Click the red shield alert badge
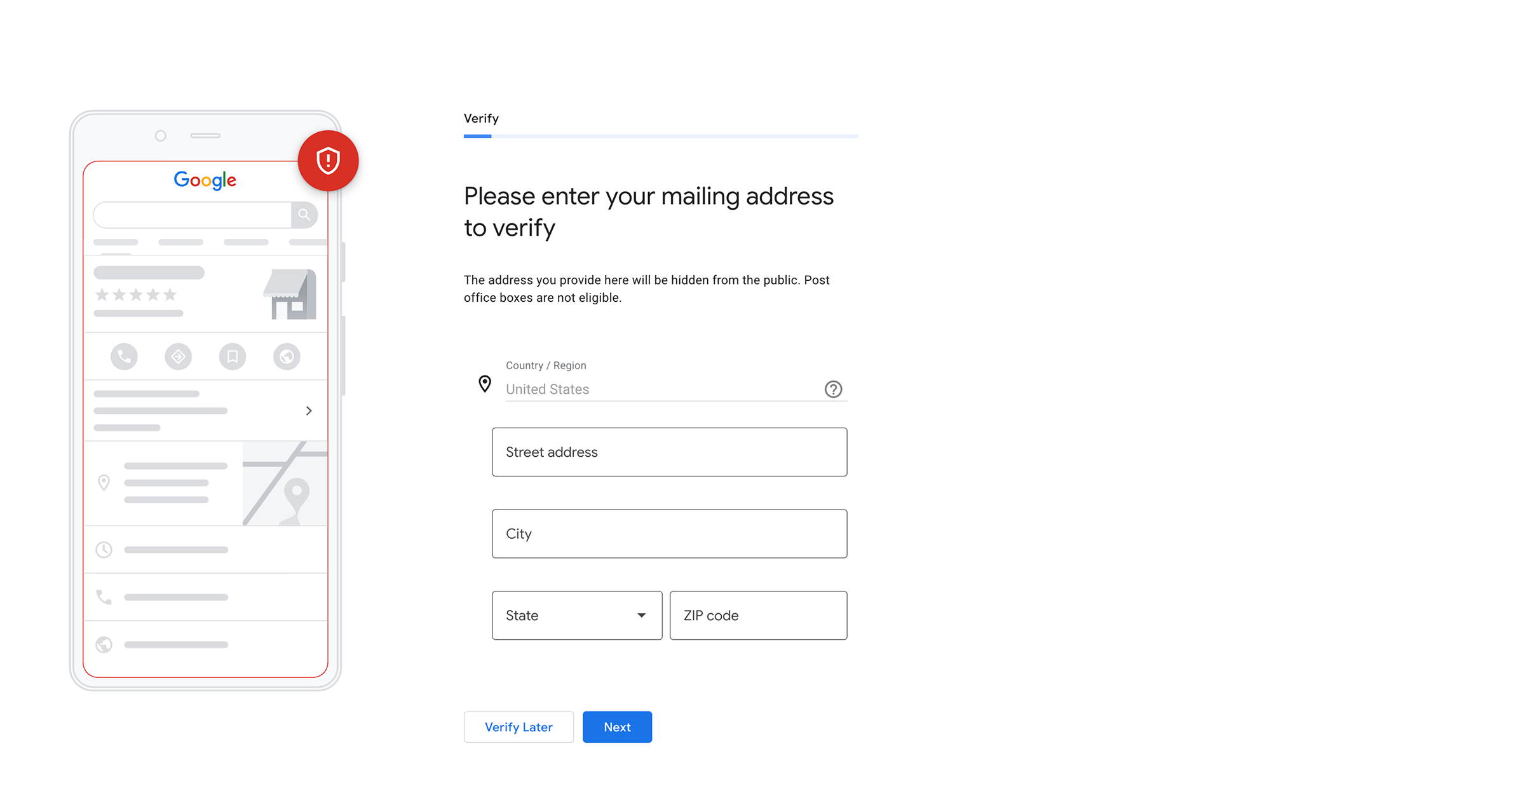The image size is (1525, 798). tap(328, 161)
